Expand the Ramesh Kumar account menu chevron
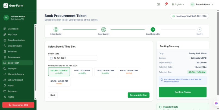This screenshot has height=110, width=219. coord(212,4)
